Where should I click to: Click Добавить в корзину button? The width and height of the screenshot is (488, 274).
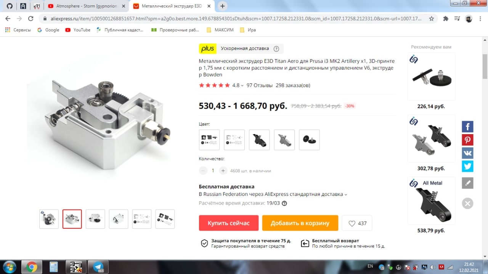tap(300, 223)
